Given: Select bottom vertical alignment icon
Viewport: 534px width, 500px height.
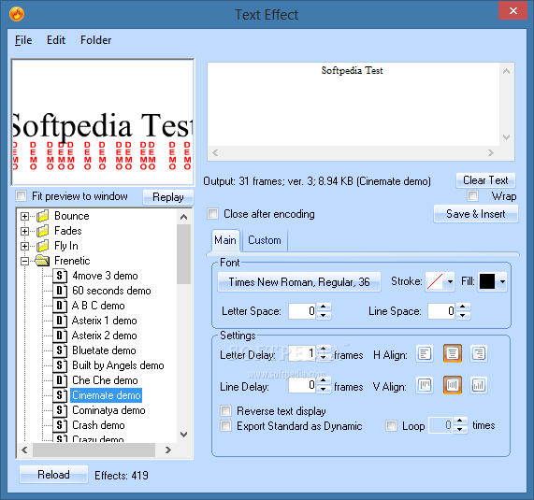Looking at the screenshot, I should 479,385.
